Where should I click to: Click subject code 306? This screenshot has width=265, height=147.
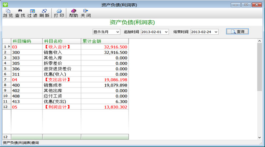click(x=16, y=69)
